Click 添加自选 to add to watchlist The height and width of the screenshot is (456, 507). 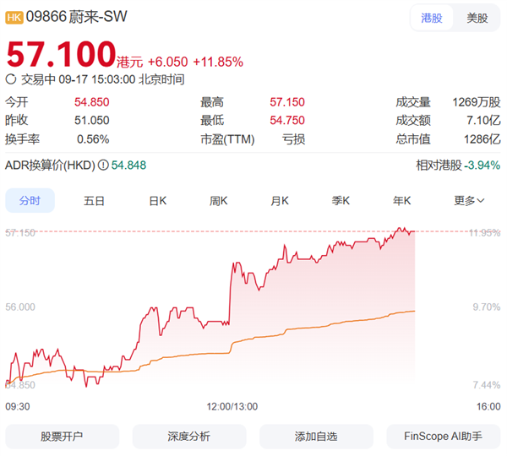(316, 437)
